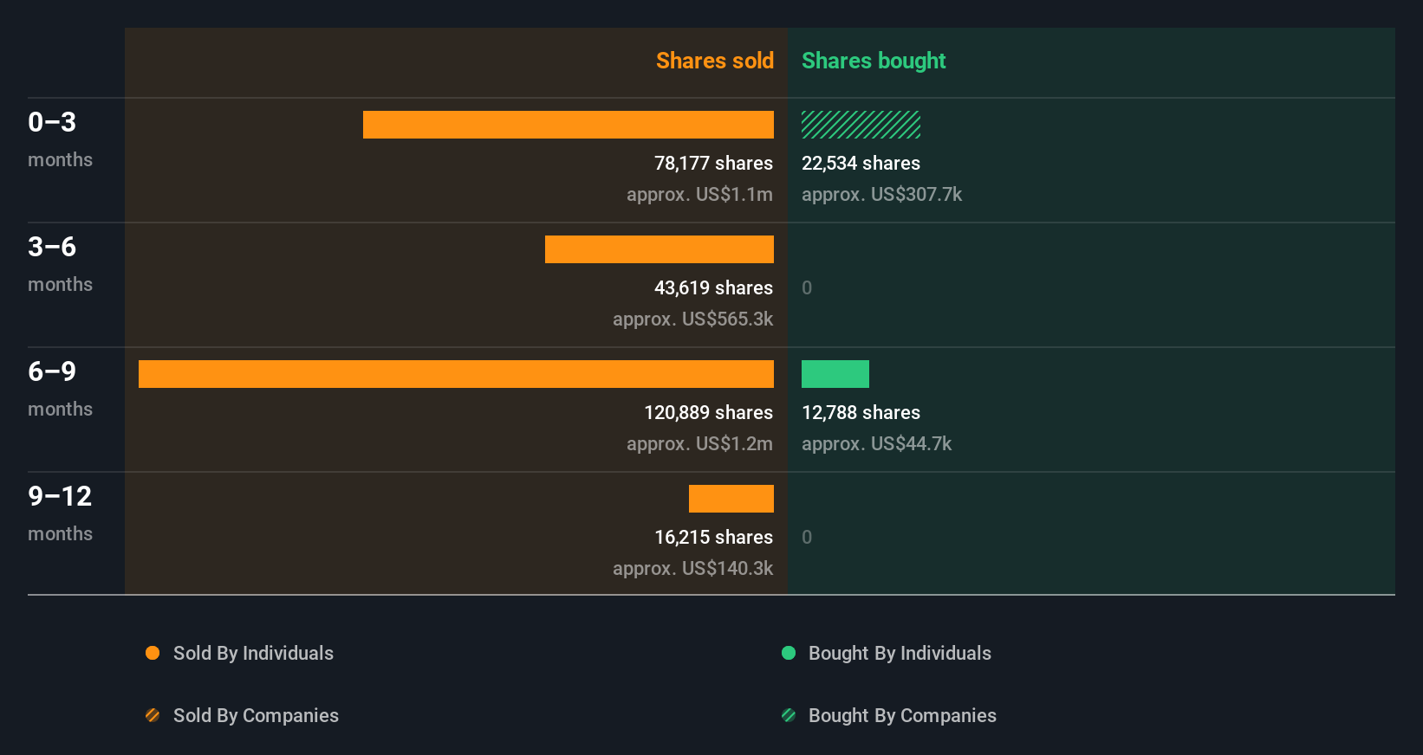1423x755 pixels.
Task: Click the 3–6 months orange sold bar
Action: [660, 249]
